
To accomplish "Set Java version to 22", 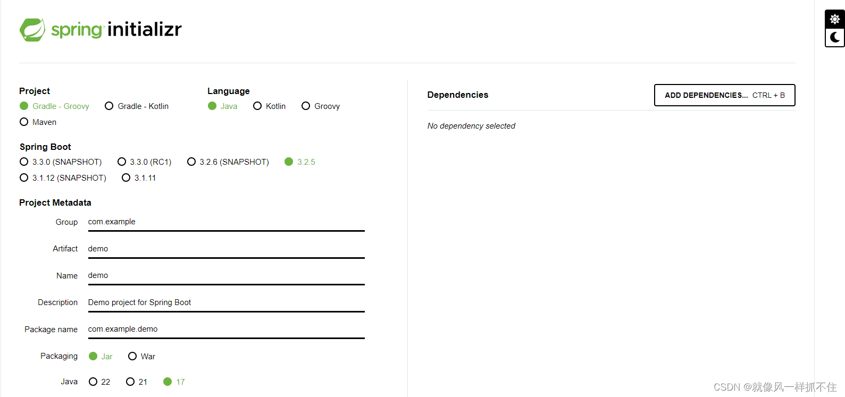I will [99, 382].
